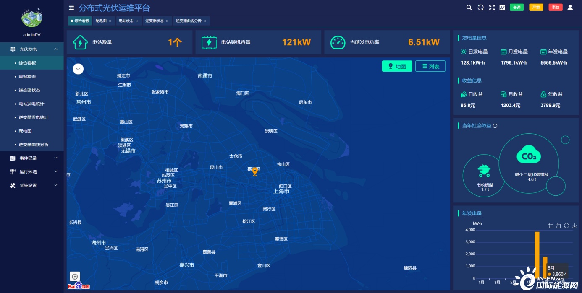Image resolution: width=582 pixels, height=293 pixels.
Task: Toggle the eye visibility button on map
Action: (78, 69)
